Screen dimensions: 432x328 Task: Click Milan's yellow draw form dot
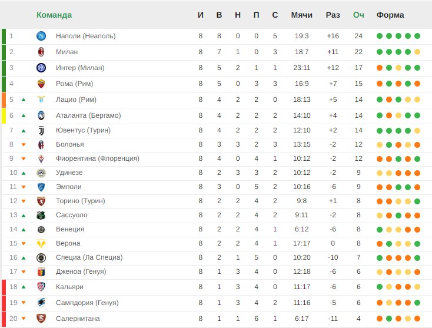tap(417, 52)
